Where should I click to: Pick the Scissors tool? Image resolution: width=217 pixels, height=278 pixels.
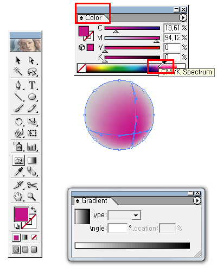pos(32,185)
